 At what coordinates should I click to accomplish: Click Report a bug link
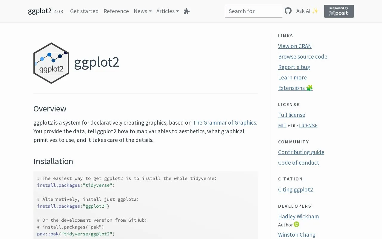point(294,67)
